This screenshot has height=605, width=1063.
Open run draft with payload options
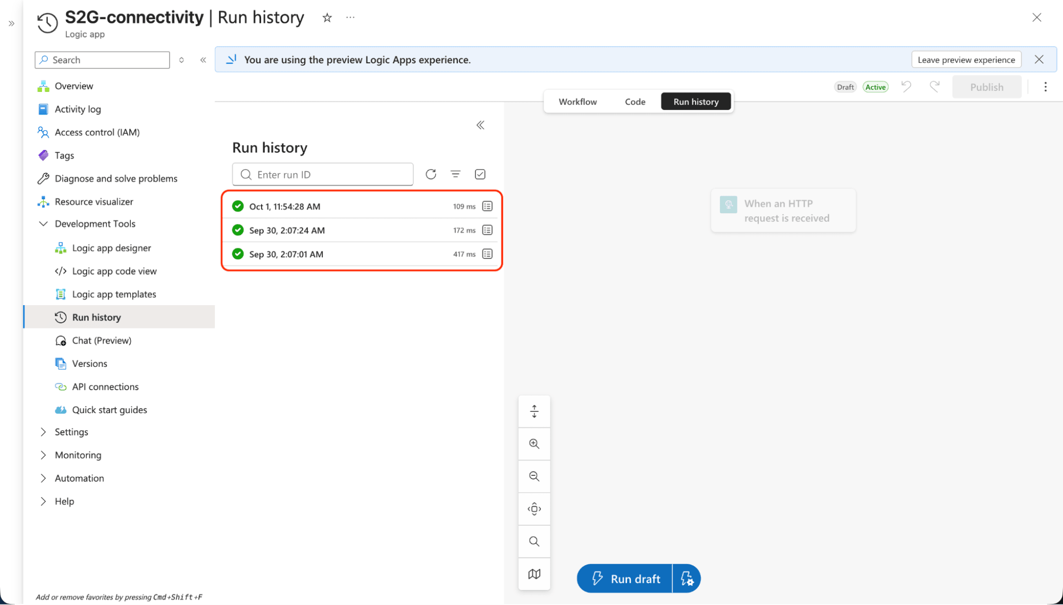click(x=687, y=578)
